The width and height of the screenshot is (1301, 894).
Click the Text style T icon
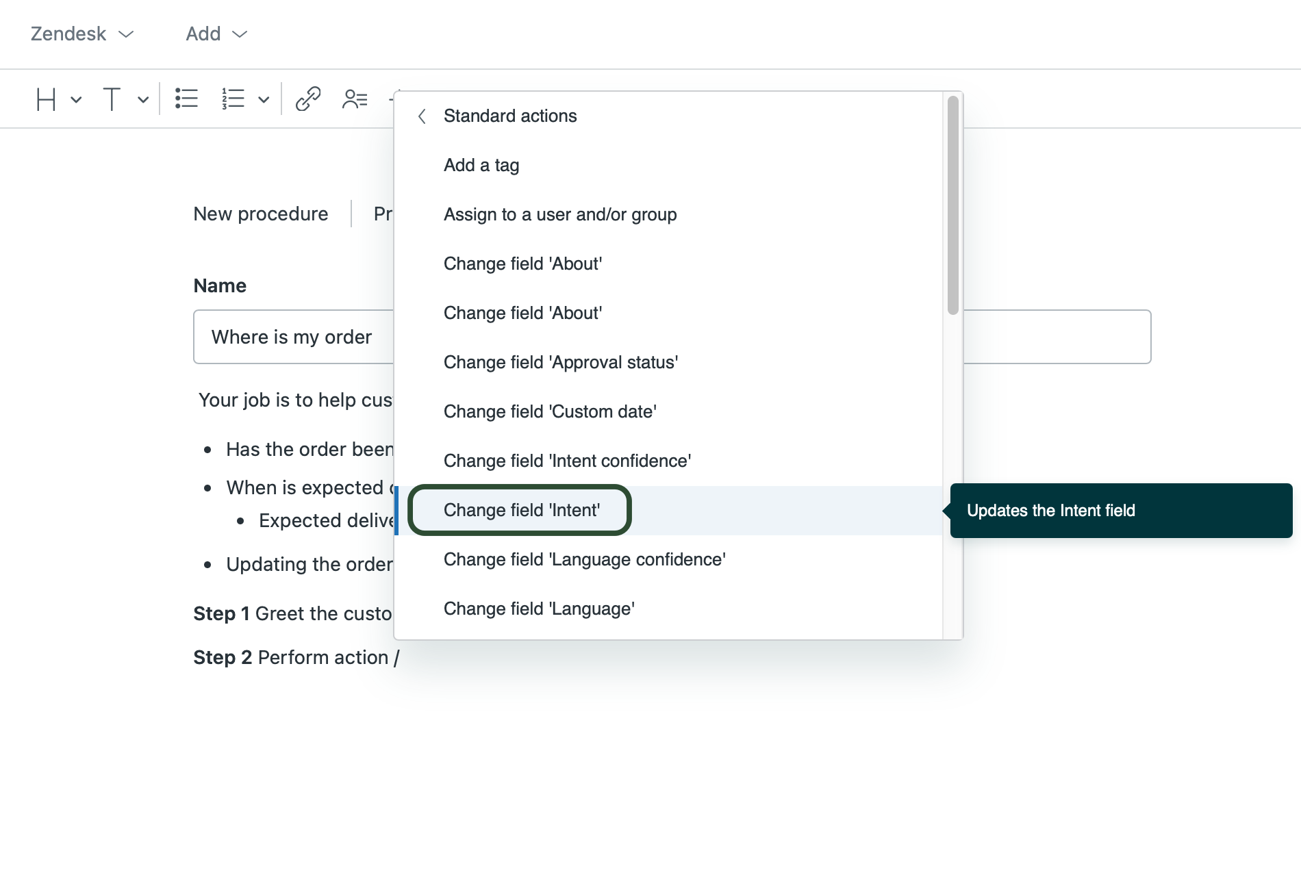(x=112, y=99)
